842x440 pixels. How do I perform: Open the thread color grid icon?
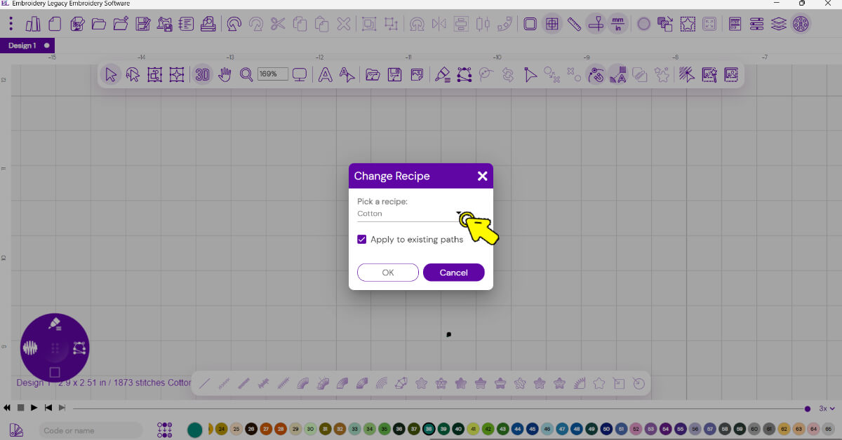(x=164, y=429)
